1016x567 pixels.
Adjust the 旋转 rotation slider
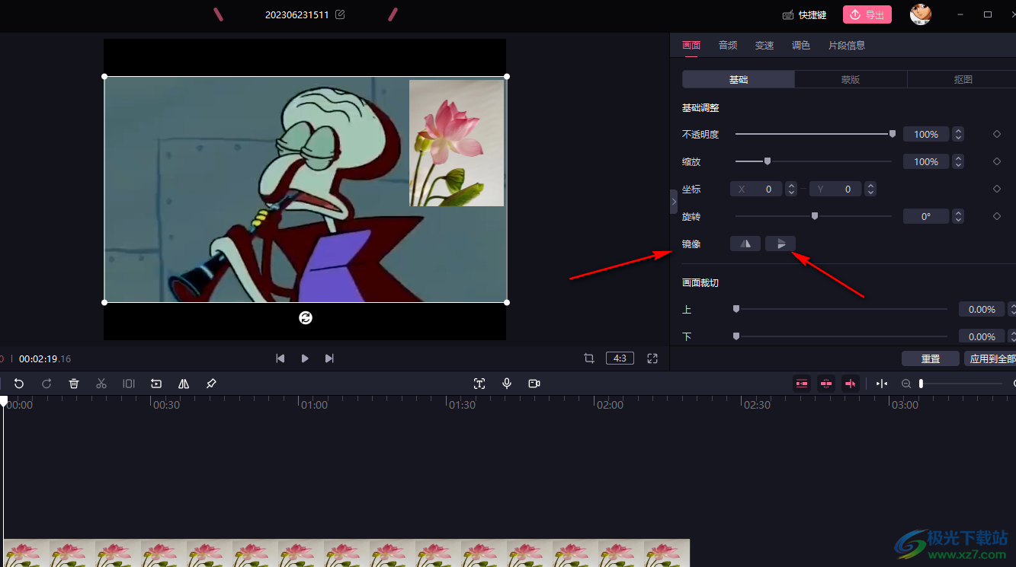813,216
